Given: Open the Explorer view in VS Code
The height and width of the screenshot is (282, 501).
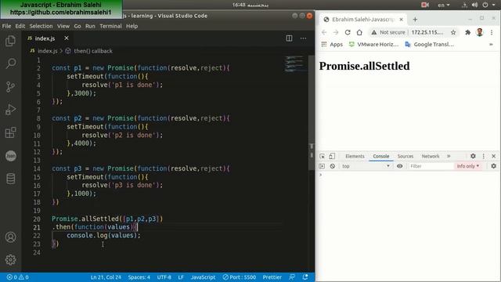Looking at the screenshot, I should (10, 41).
